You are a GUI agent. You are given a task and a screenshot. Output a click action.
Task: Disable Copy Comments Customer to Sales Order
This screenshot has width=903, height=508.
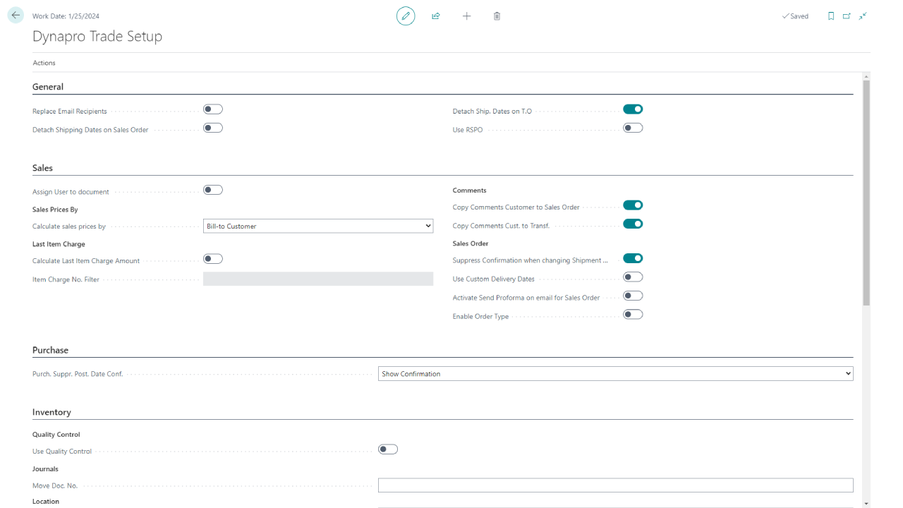point(633,205)
